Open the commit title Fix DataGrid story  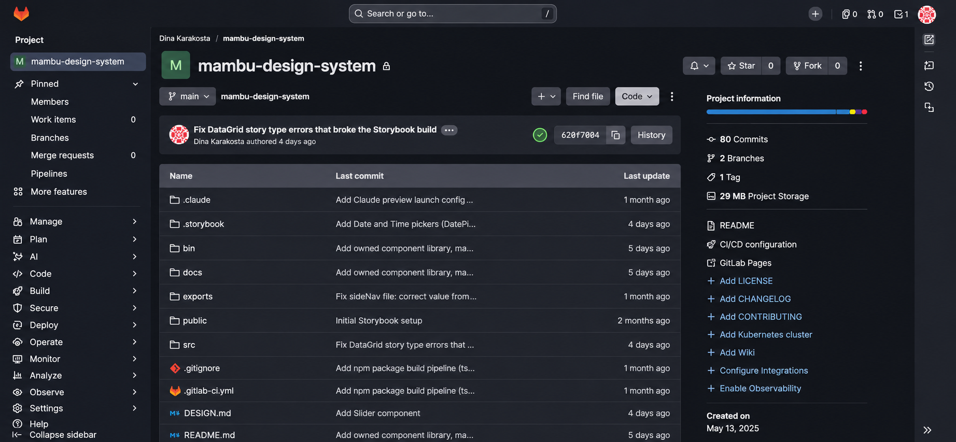[315, 130]
